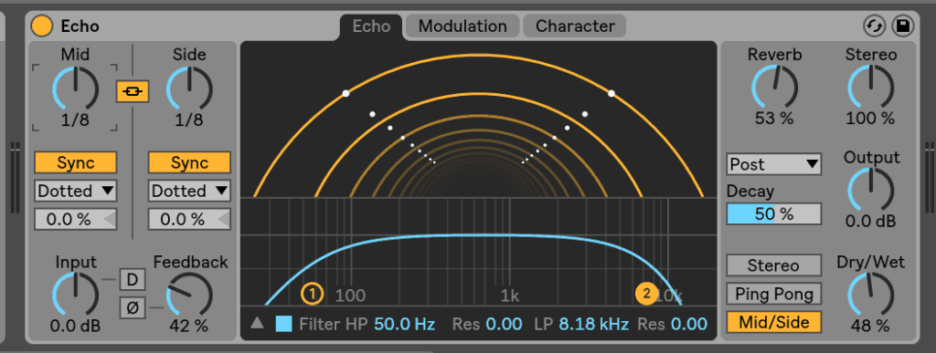The height and width of the screenshot is (353, 936).
Task: Toggle the blue Filter enable square
Action: point(284,324)
